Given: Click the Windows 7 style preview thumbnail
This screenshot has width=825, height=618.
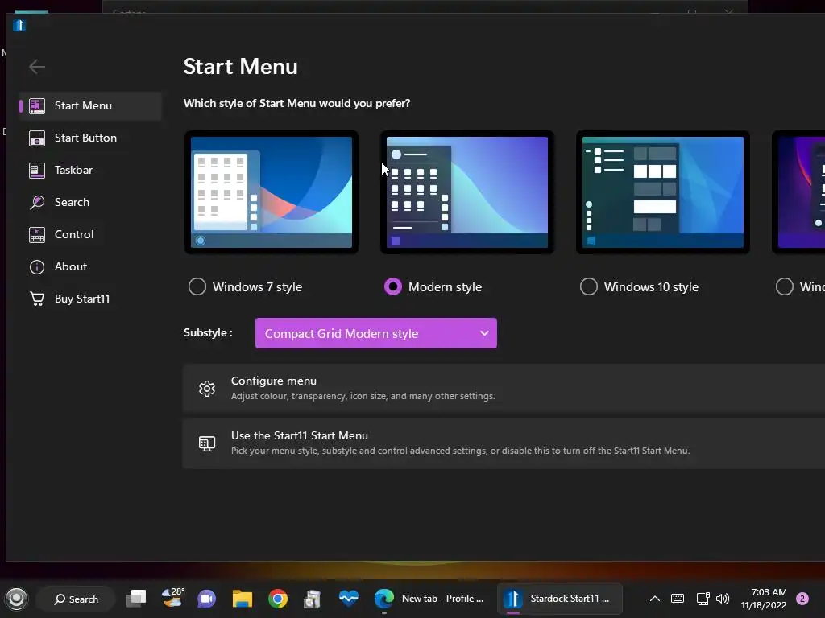Looking at the screenshot, I should coord(272,192).
